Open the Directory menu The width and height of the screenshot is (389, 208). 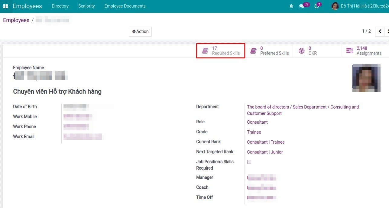(60, 6)
